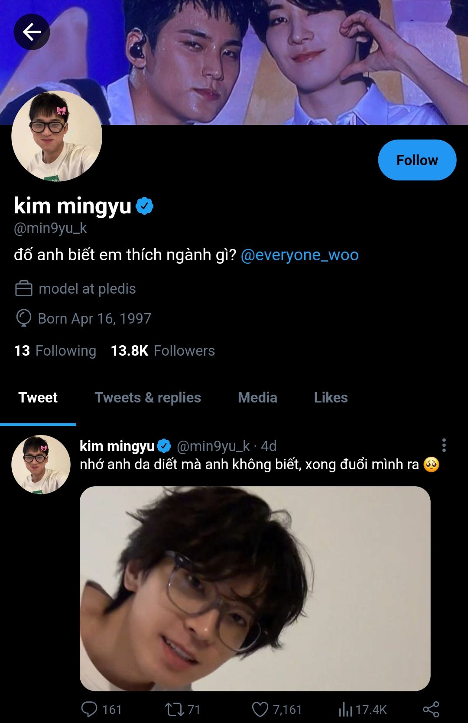Tap the reply icon under the tweet
The height and width of the screenshot is (723, 468).
point(89,709)
